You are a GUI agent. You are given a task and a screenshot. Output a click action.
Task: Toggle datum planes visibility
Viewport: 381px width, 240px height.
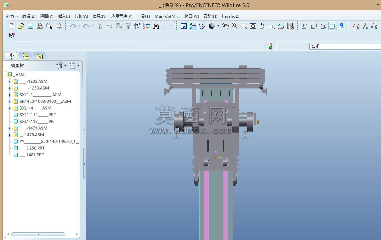coord(356,26)
